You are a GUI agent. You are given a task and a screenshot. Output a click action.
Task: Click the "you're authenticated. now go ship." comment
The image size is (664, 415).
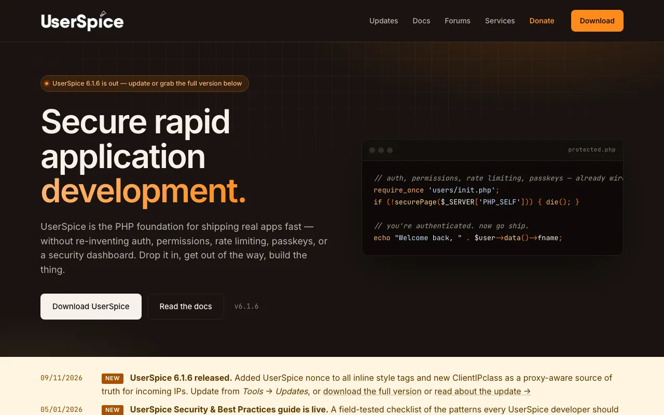coord(451,226)
